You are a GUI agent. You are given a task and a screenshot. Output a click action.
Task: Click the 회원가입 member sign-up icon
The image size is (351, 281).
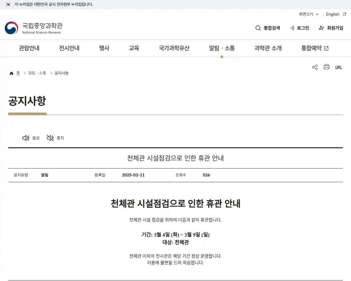click(321, 28)
